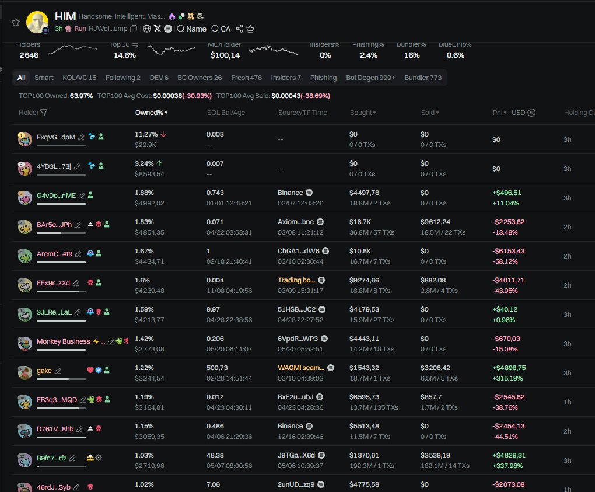This screenshot has width=595, height=492.
Task: Click the green frog icon on the EB3q3...MQD row
Action: (91, 399)
